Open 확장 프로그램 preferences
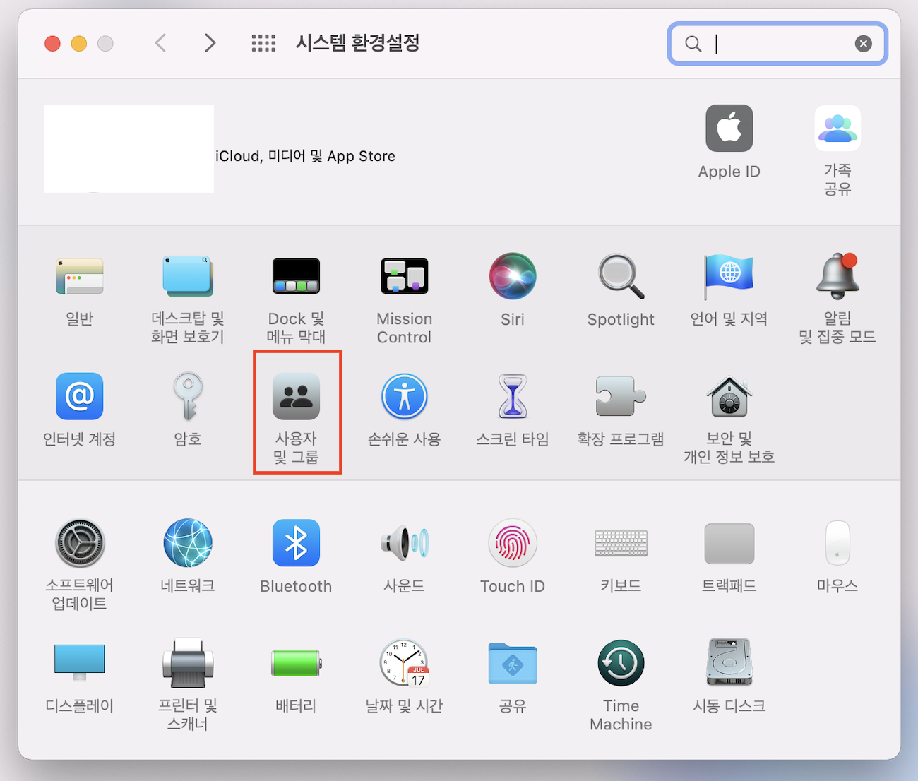The height and width of the screenshot is (781, 918). [x=621, y=396]
